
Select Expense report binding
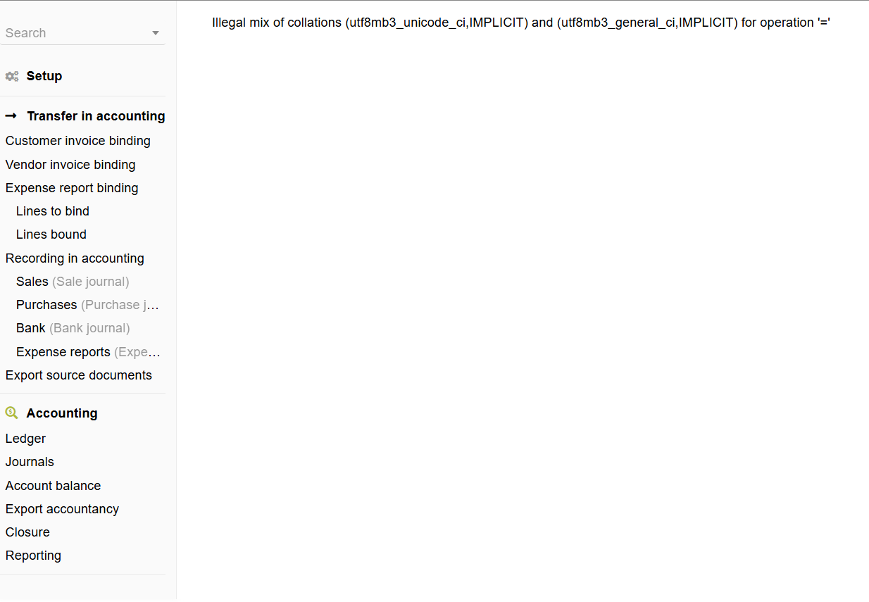tap(72, 188)
